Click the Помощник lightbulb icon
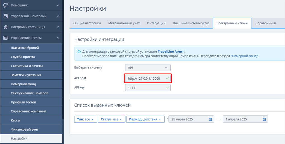 pos(6,5)
